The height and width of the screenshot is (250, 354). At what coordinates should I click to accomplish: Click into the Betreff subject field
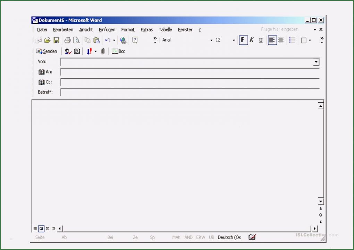pos(189,92)
